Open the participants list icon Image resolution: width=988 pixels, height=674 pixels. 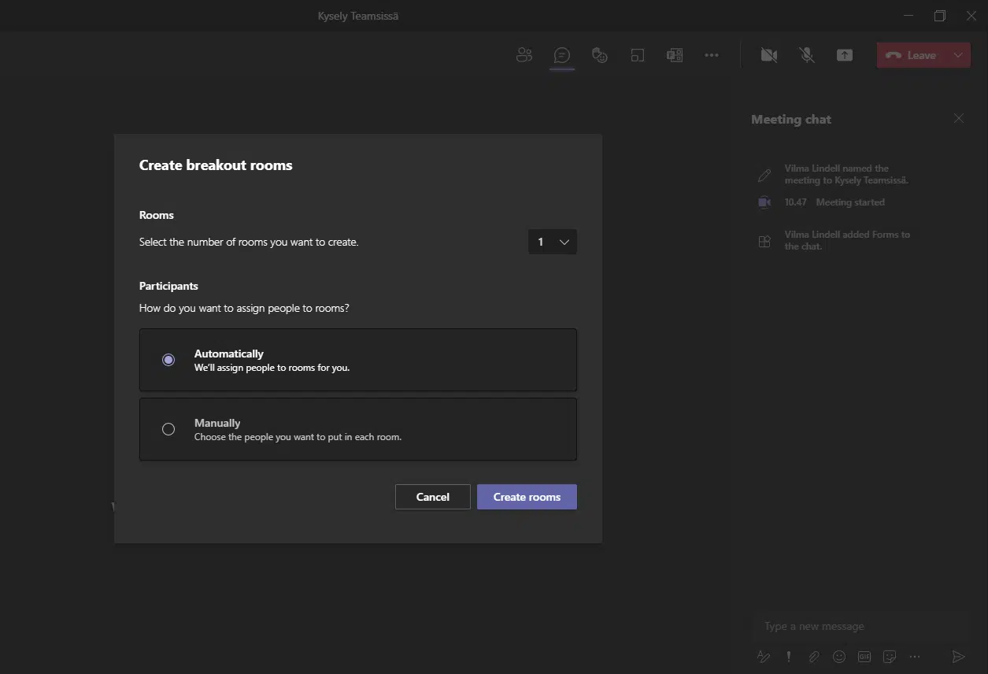click(x=524, y=55)
